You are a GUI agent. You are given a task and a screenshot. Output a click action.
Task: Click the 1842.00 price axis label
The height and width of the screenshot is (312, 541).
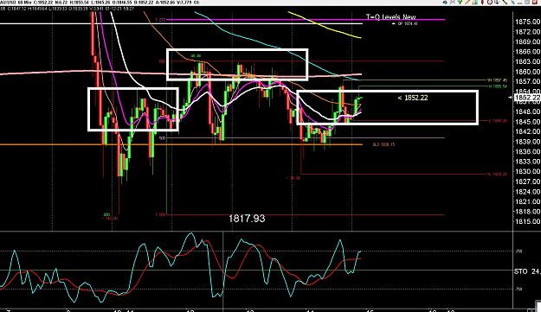tap(527, 131)
